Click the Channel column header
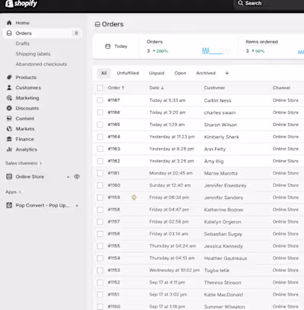The image size is (304, 310). tap(281, 88)
